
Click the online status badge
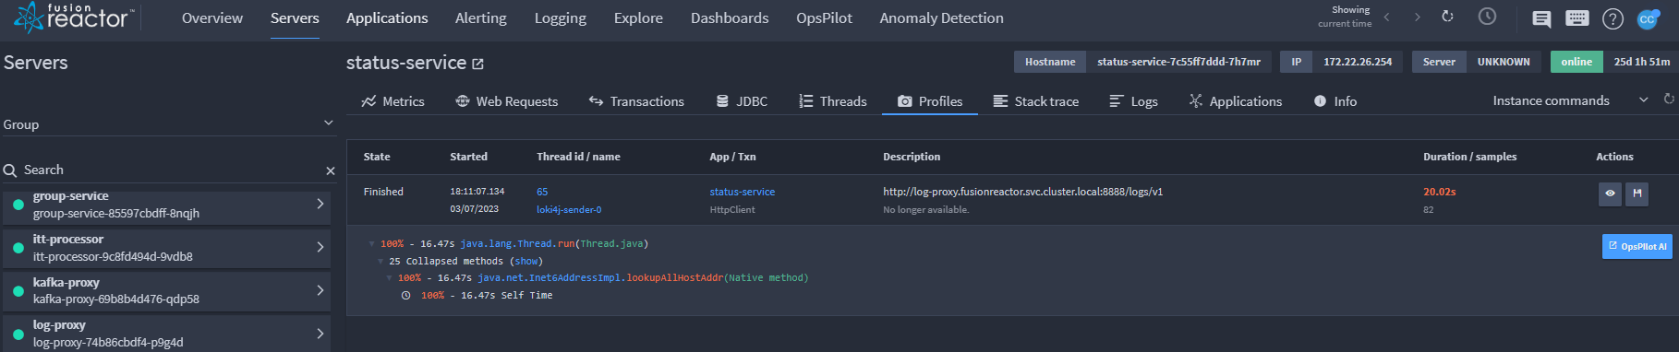click(1576, 62)
